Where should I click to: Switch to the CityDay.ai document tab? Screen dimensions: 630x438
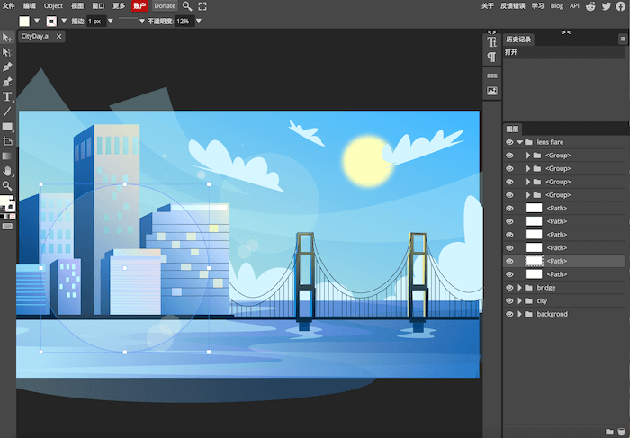point(36,36)
